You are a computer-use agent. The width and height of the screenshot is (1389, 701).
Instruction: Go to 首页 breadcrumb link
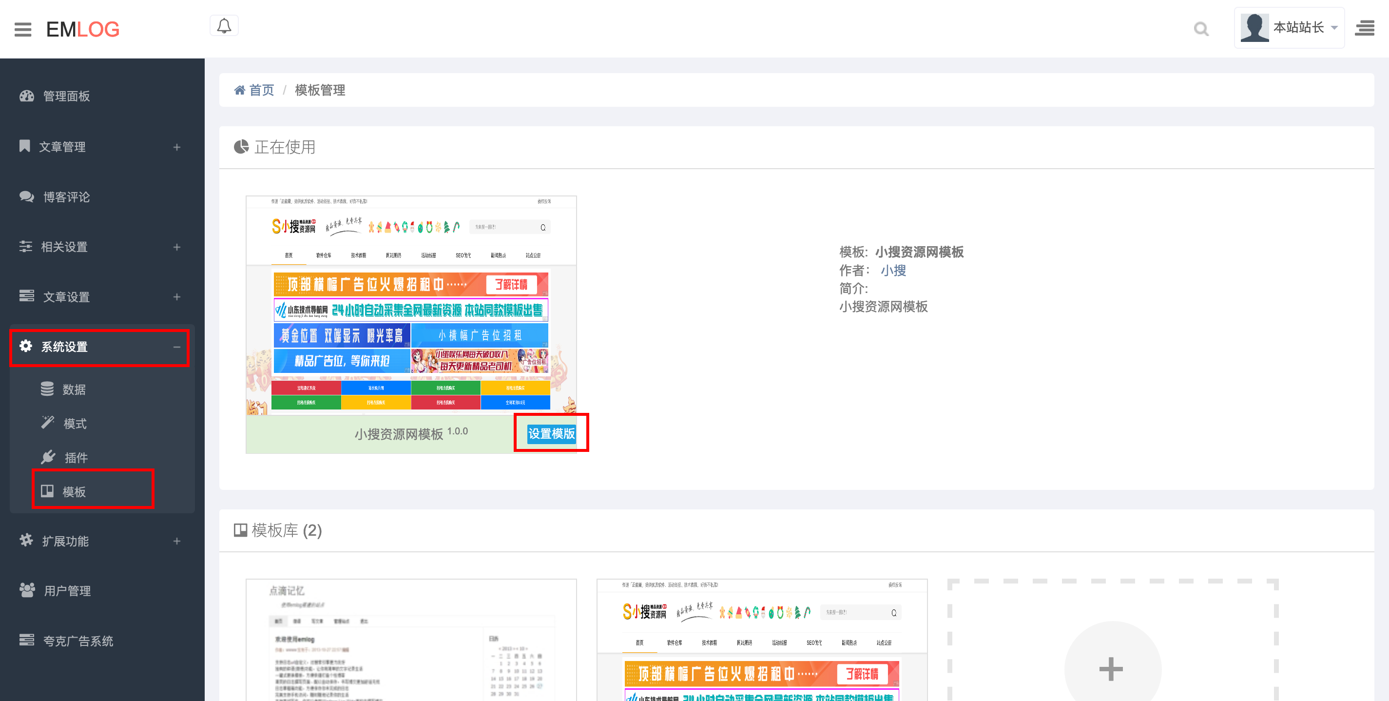pos(262,90)
